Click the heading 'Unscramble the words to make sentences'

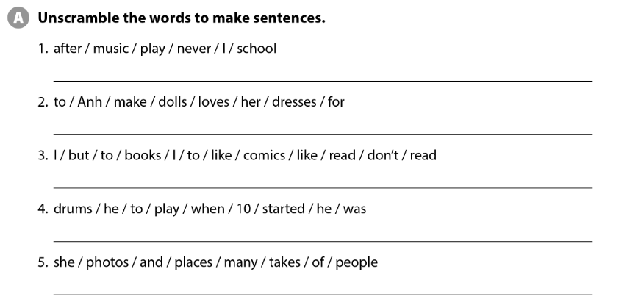(181, 18)
